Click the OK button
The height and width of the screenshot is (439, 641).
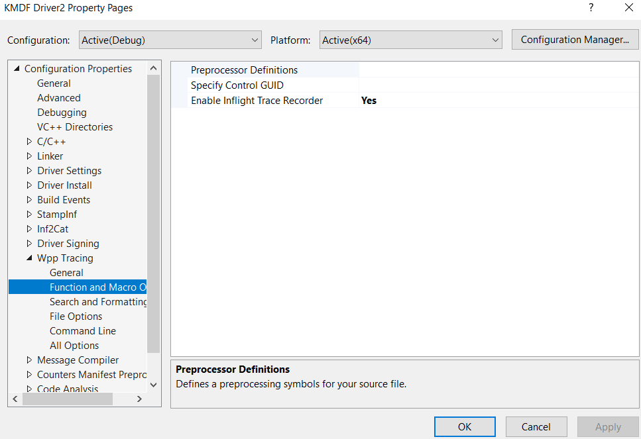pos(465,426)
